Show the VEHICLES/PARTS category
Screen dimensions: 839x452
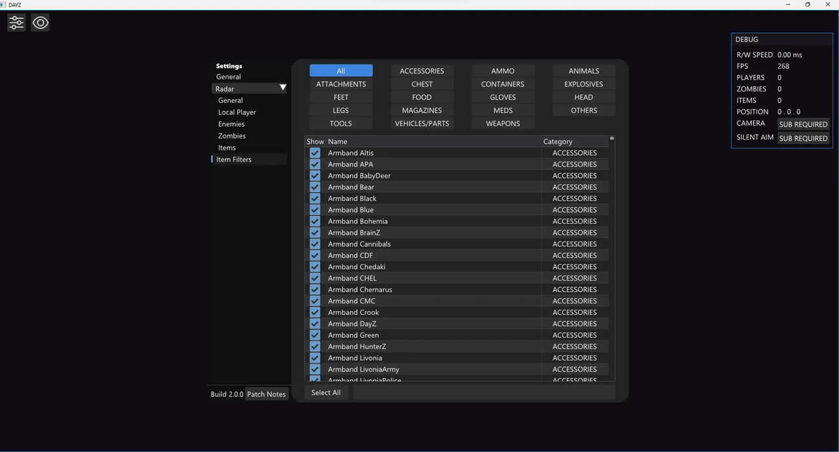click(421, 123)
